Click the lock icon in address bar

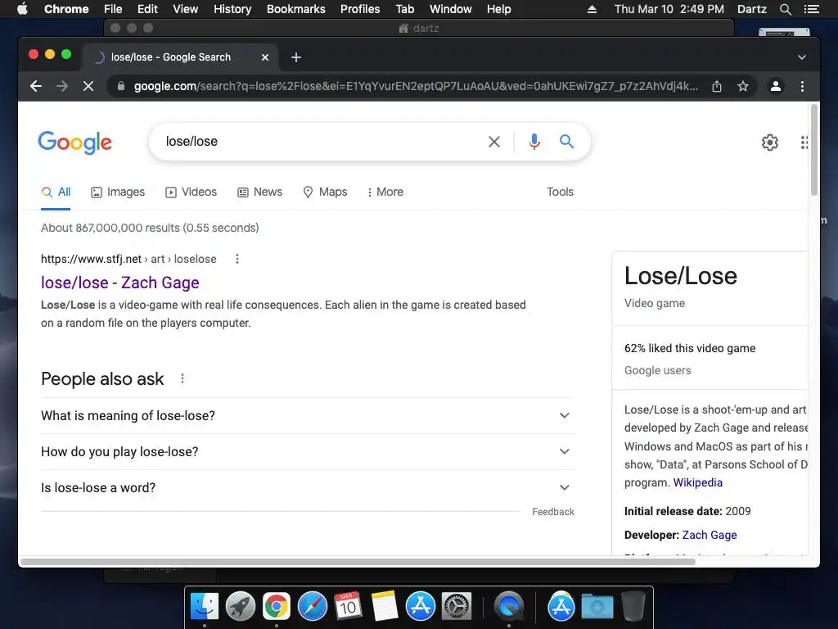pyautogui.click(x=121, y=86)
